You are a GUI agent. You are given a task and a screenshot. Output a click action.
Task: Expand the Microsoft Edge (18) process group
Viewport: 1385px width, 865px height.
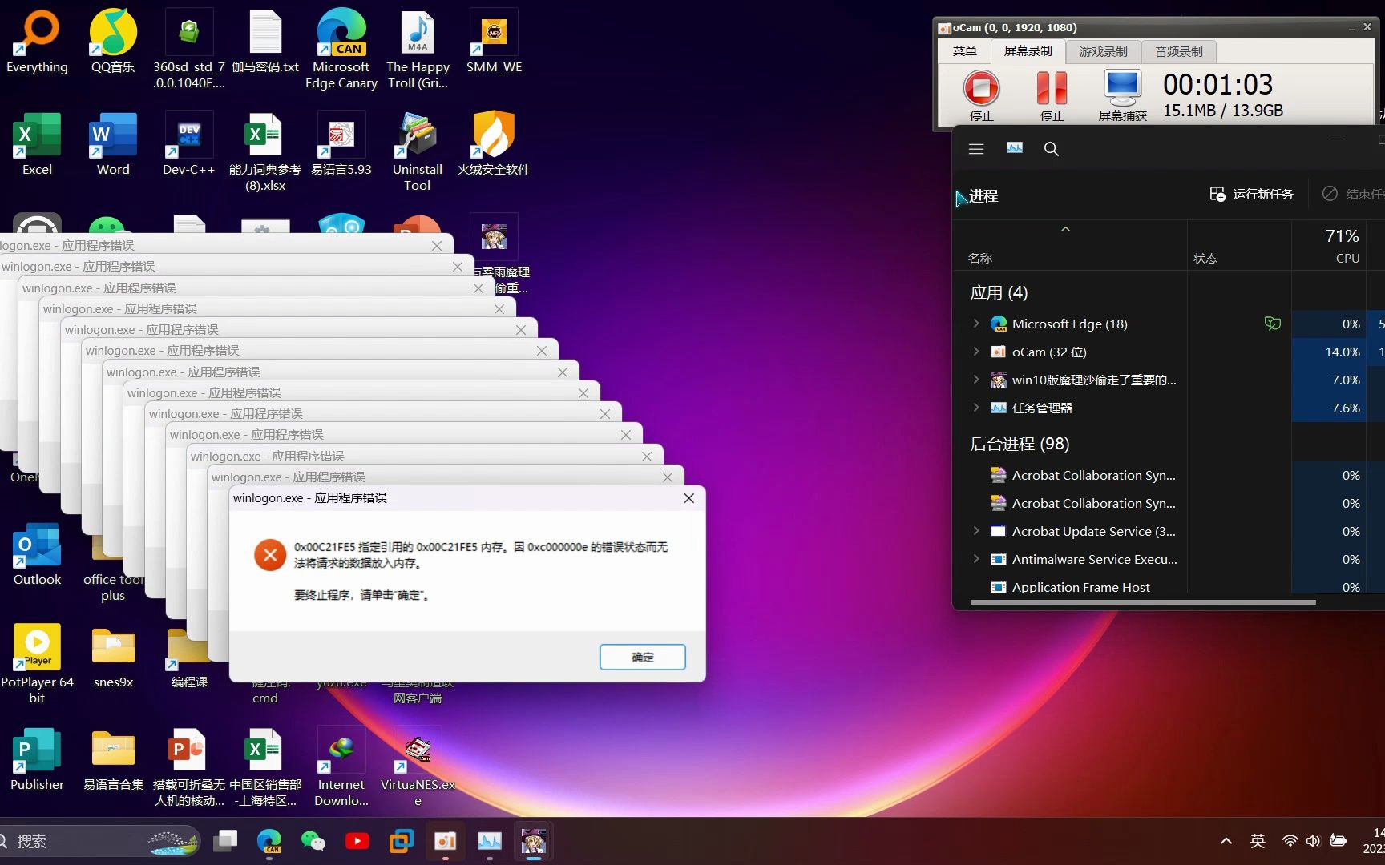975,324
